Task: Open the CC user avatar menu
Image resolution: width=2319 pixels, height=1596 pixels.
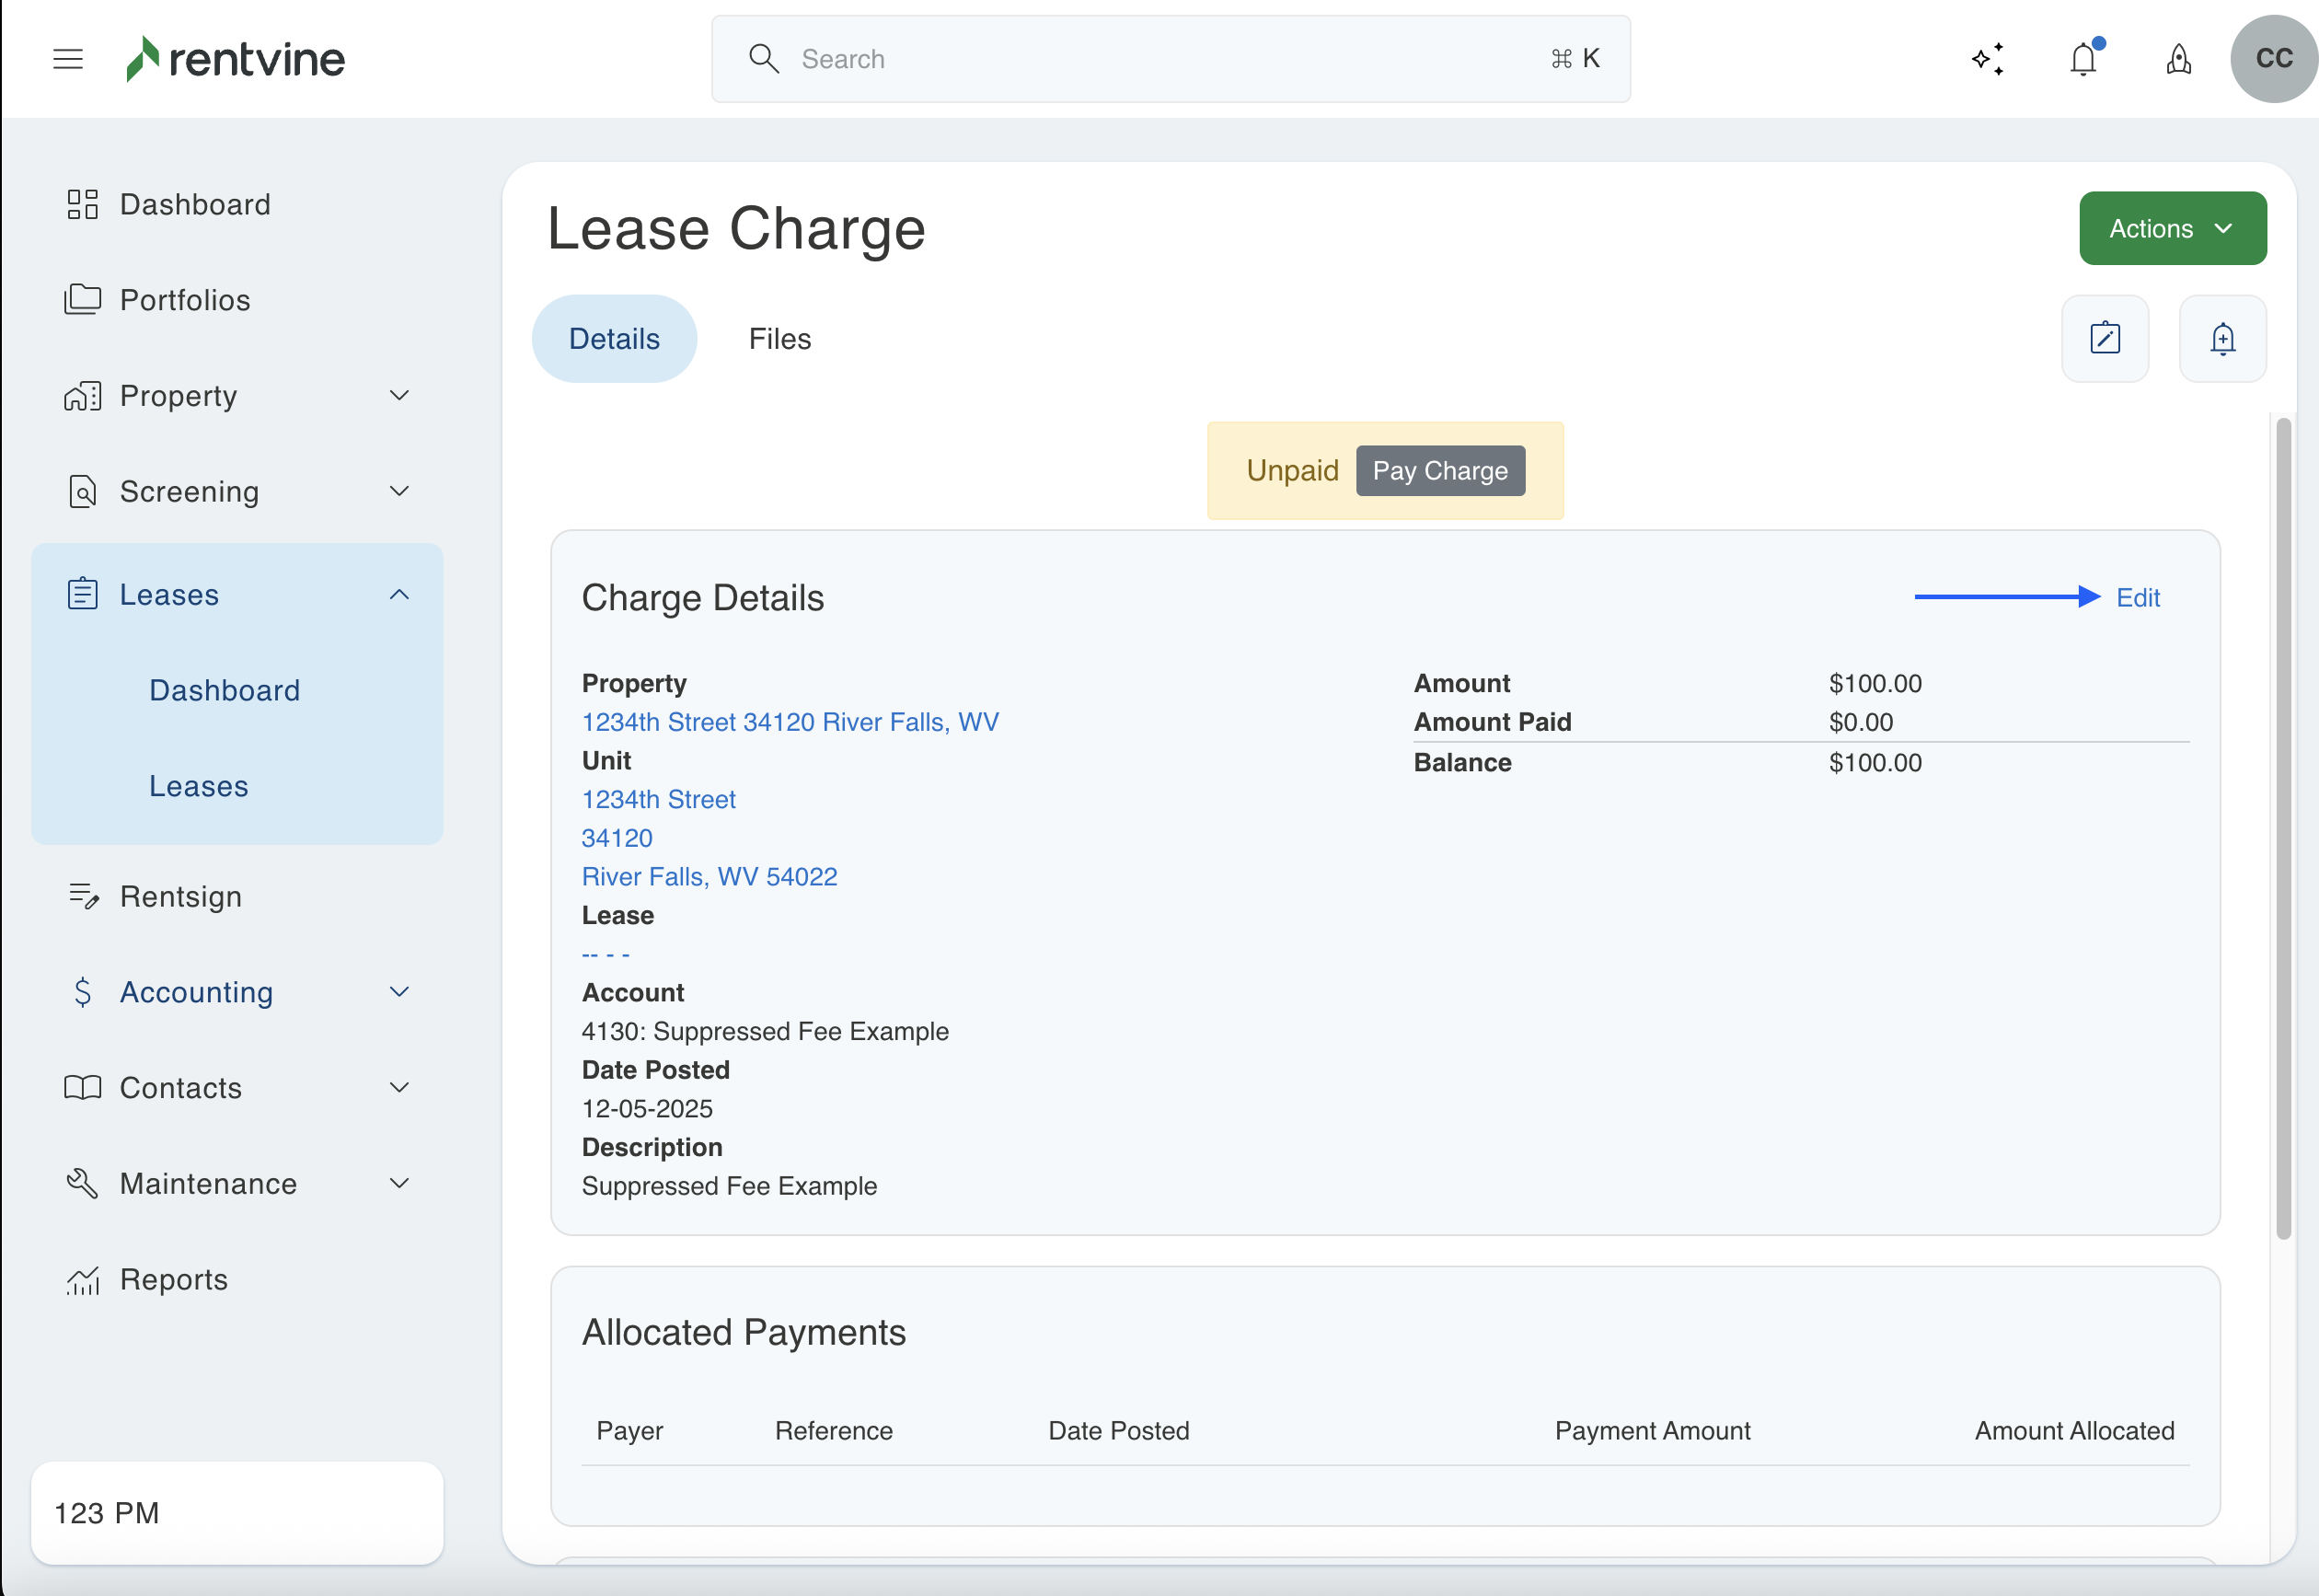Action: click(x=2273, y=59)
